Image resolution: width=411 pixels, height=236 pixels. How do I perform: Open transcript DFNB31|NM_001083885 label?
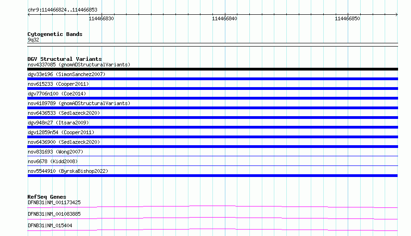pos(54,214)
